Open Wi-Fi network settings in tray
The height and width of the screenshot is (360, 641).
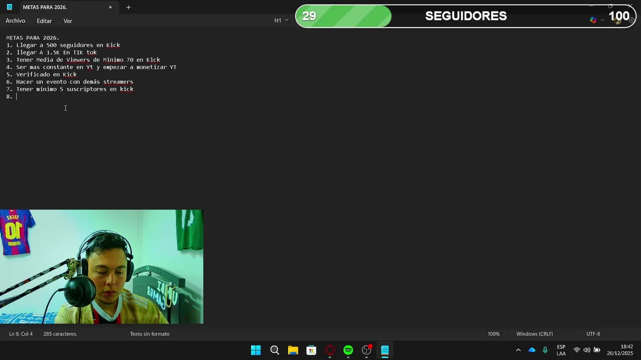pyautogui.click(x=577, y=350)
